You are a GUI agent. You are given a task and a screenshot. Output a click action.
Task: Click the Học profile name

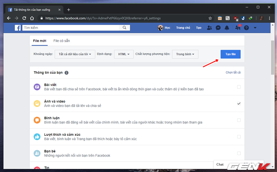(167, 28)
